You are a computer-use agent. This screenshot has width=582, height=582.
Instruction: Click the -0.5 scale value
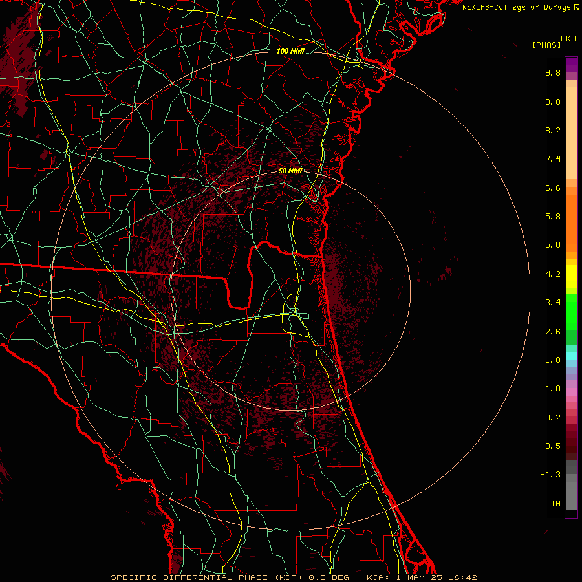coord(550,446)
